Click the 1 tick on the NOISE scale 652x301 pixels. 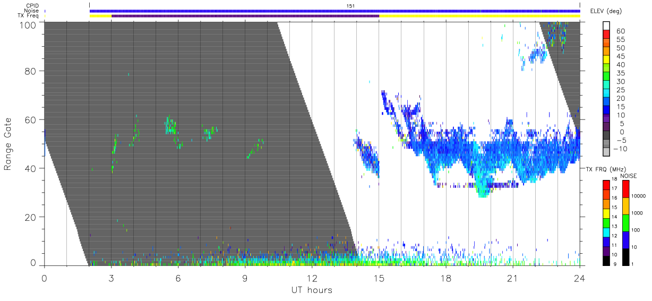click(632, 264)
